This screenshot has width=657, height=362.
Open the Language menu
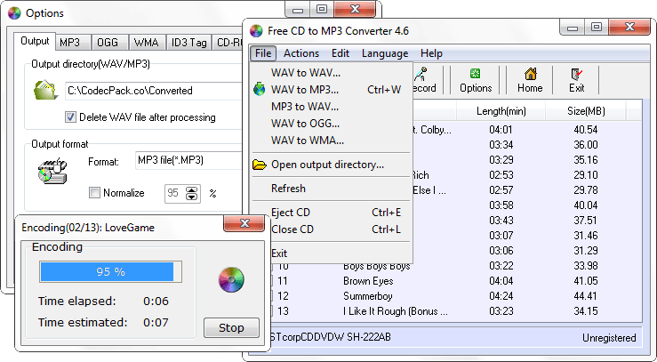[385, 53]
